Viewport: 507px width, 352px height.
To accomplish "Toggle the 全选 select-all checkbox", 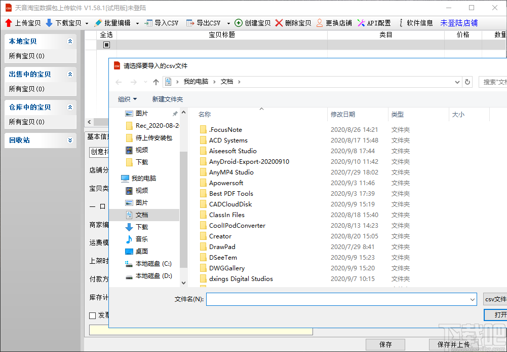I will 106,45.
